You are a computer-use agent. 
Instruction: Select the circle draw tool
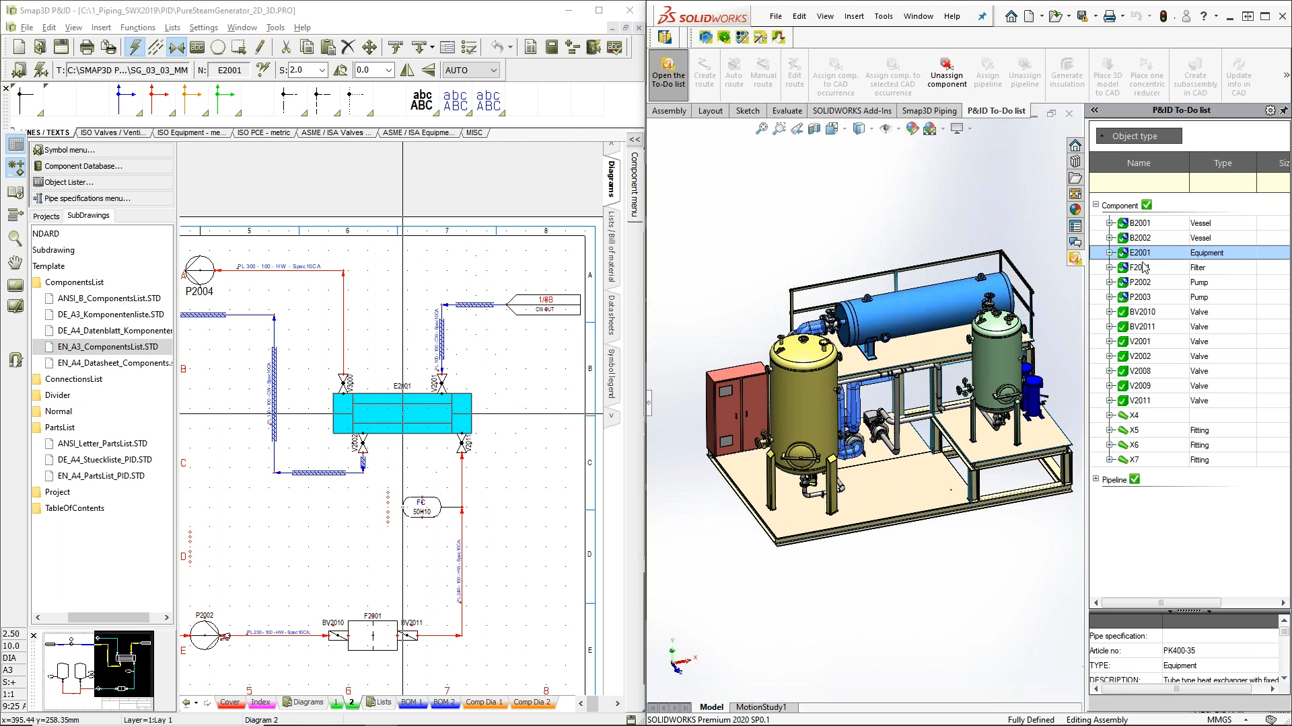click(x=218, y=47)
